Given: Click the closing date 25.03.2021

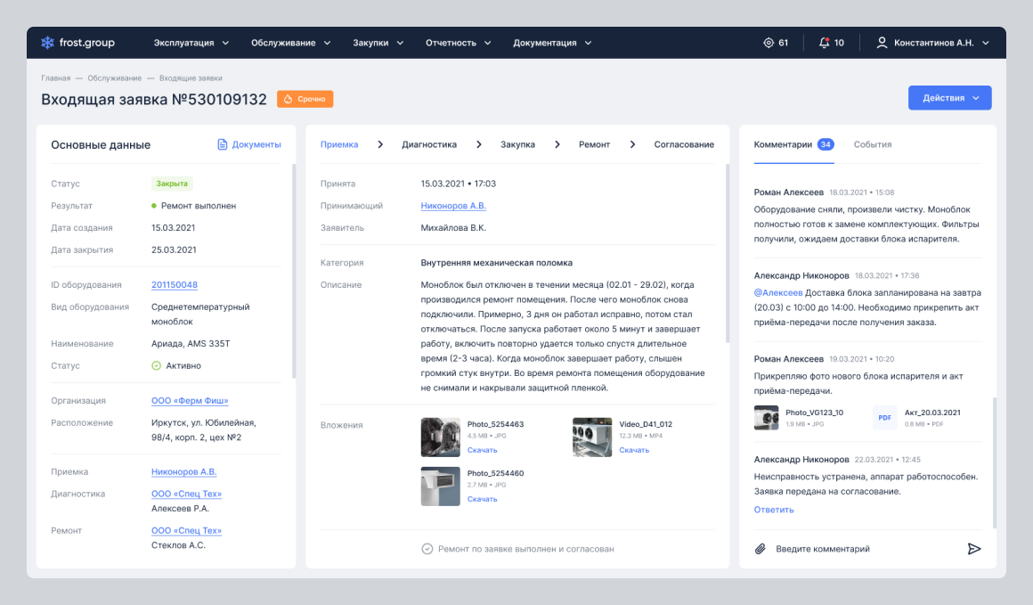Looking at the screenshot, I should point(174,249).
